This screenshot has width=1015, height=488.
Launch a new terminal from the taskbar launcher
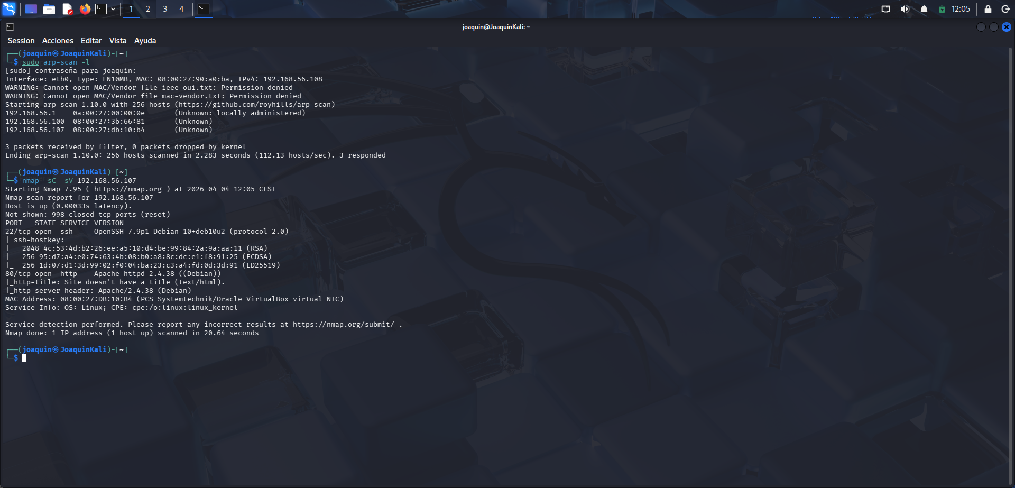[101, 9]
